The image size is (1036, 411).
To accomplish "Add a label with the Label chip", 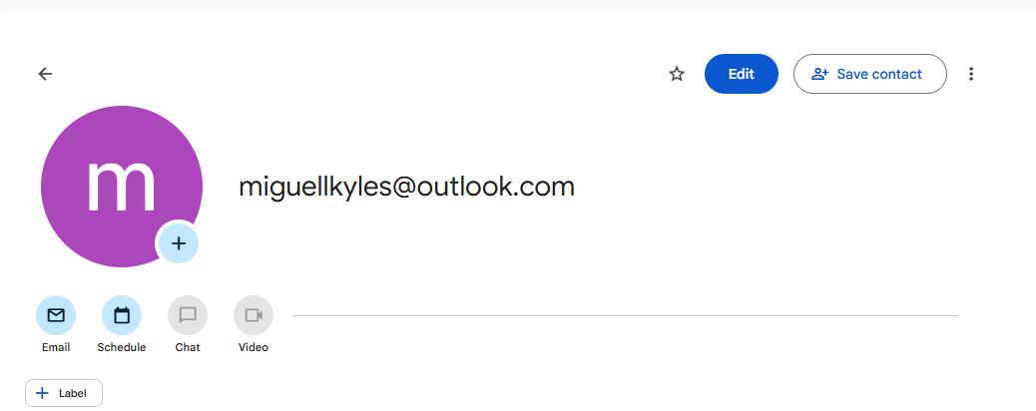I will [64, 393].
